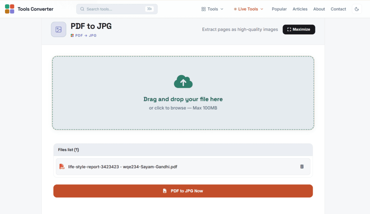Click the grid icon next to Tools

(203, 9)
